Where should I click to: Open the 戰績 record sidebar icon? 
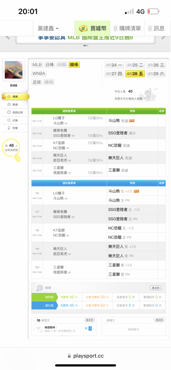click(x=9, y=105)
